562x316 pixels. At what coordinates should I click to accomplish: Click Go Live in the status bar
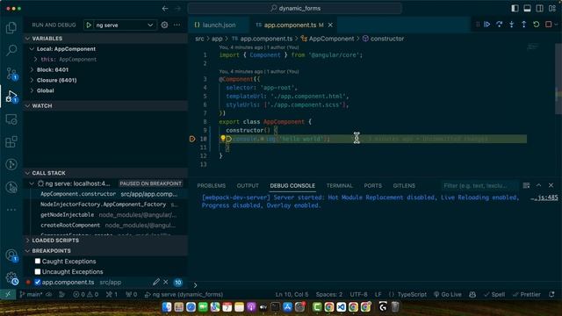click(447, 295)
